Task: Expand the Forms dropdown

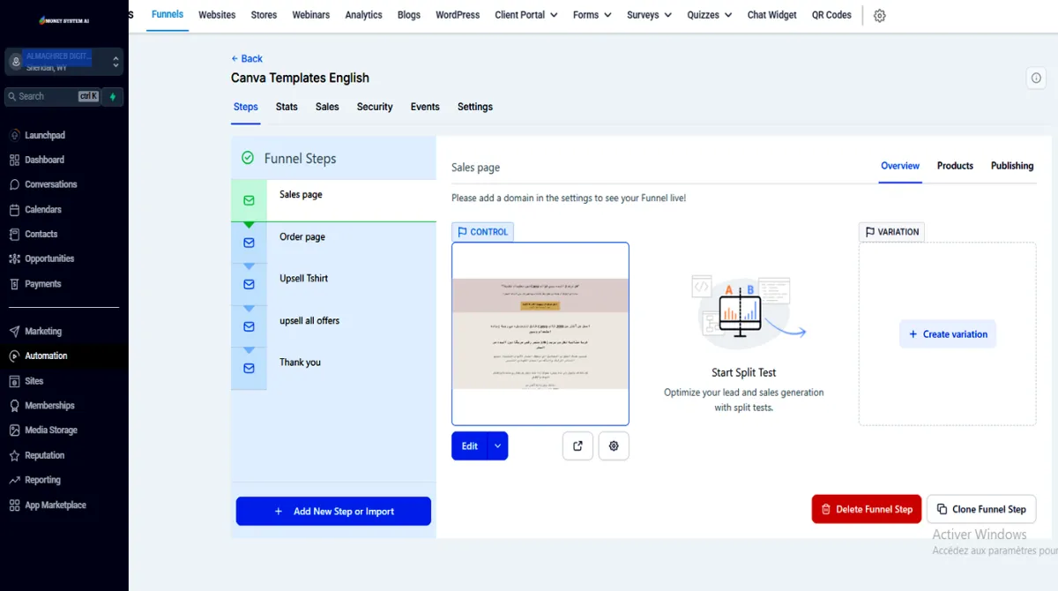Action: coord(592,15)
